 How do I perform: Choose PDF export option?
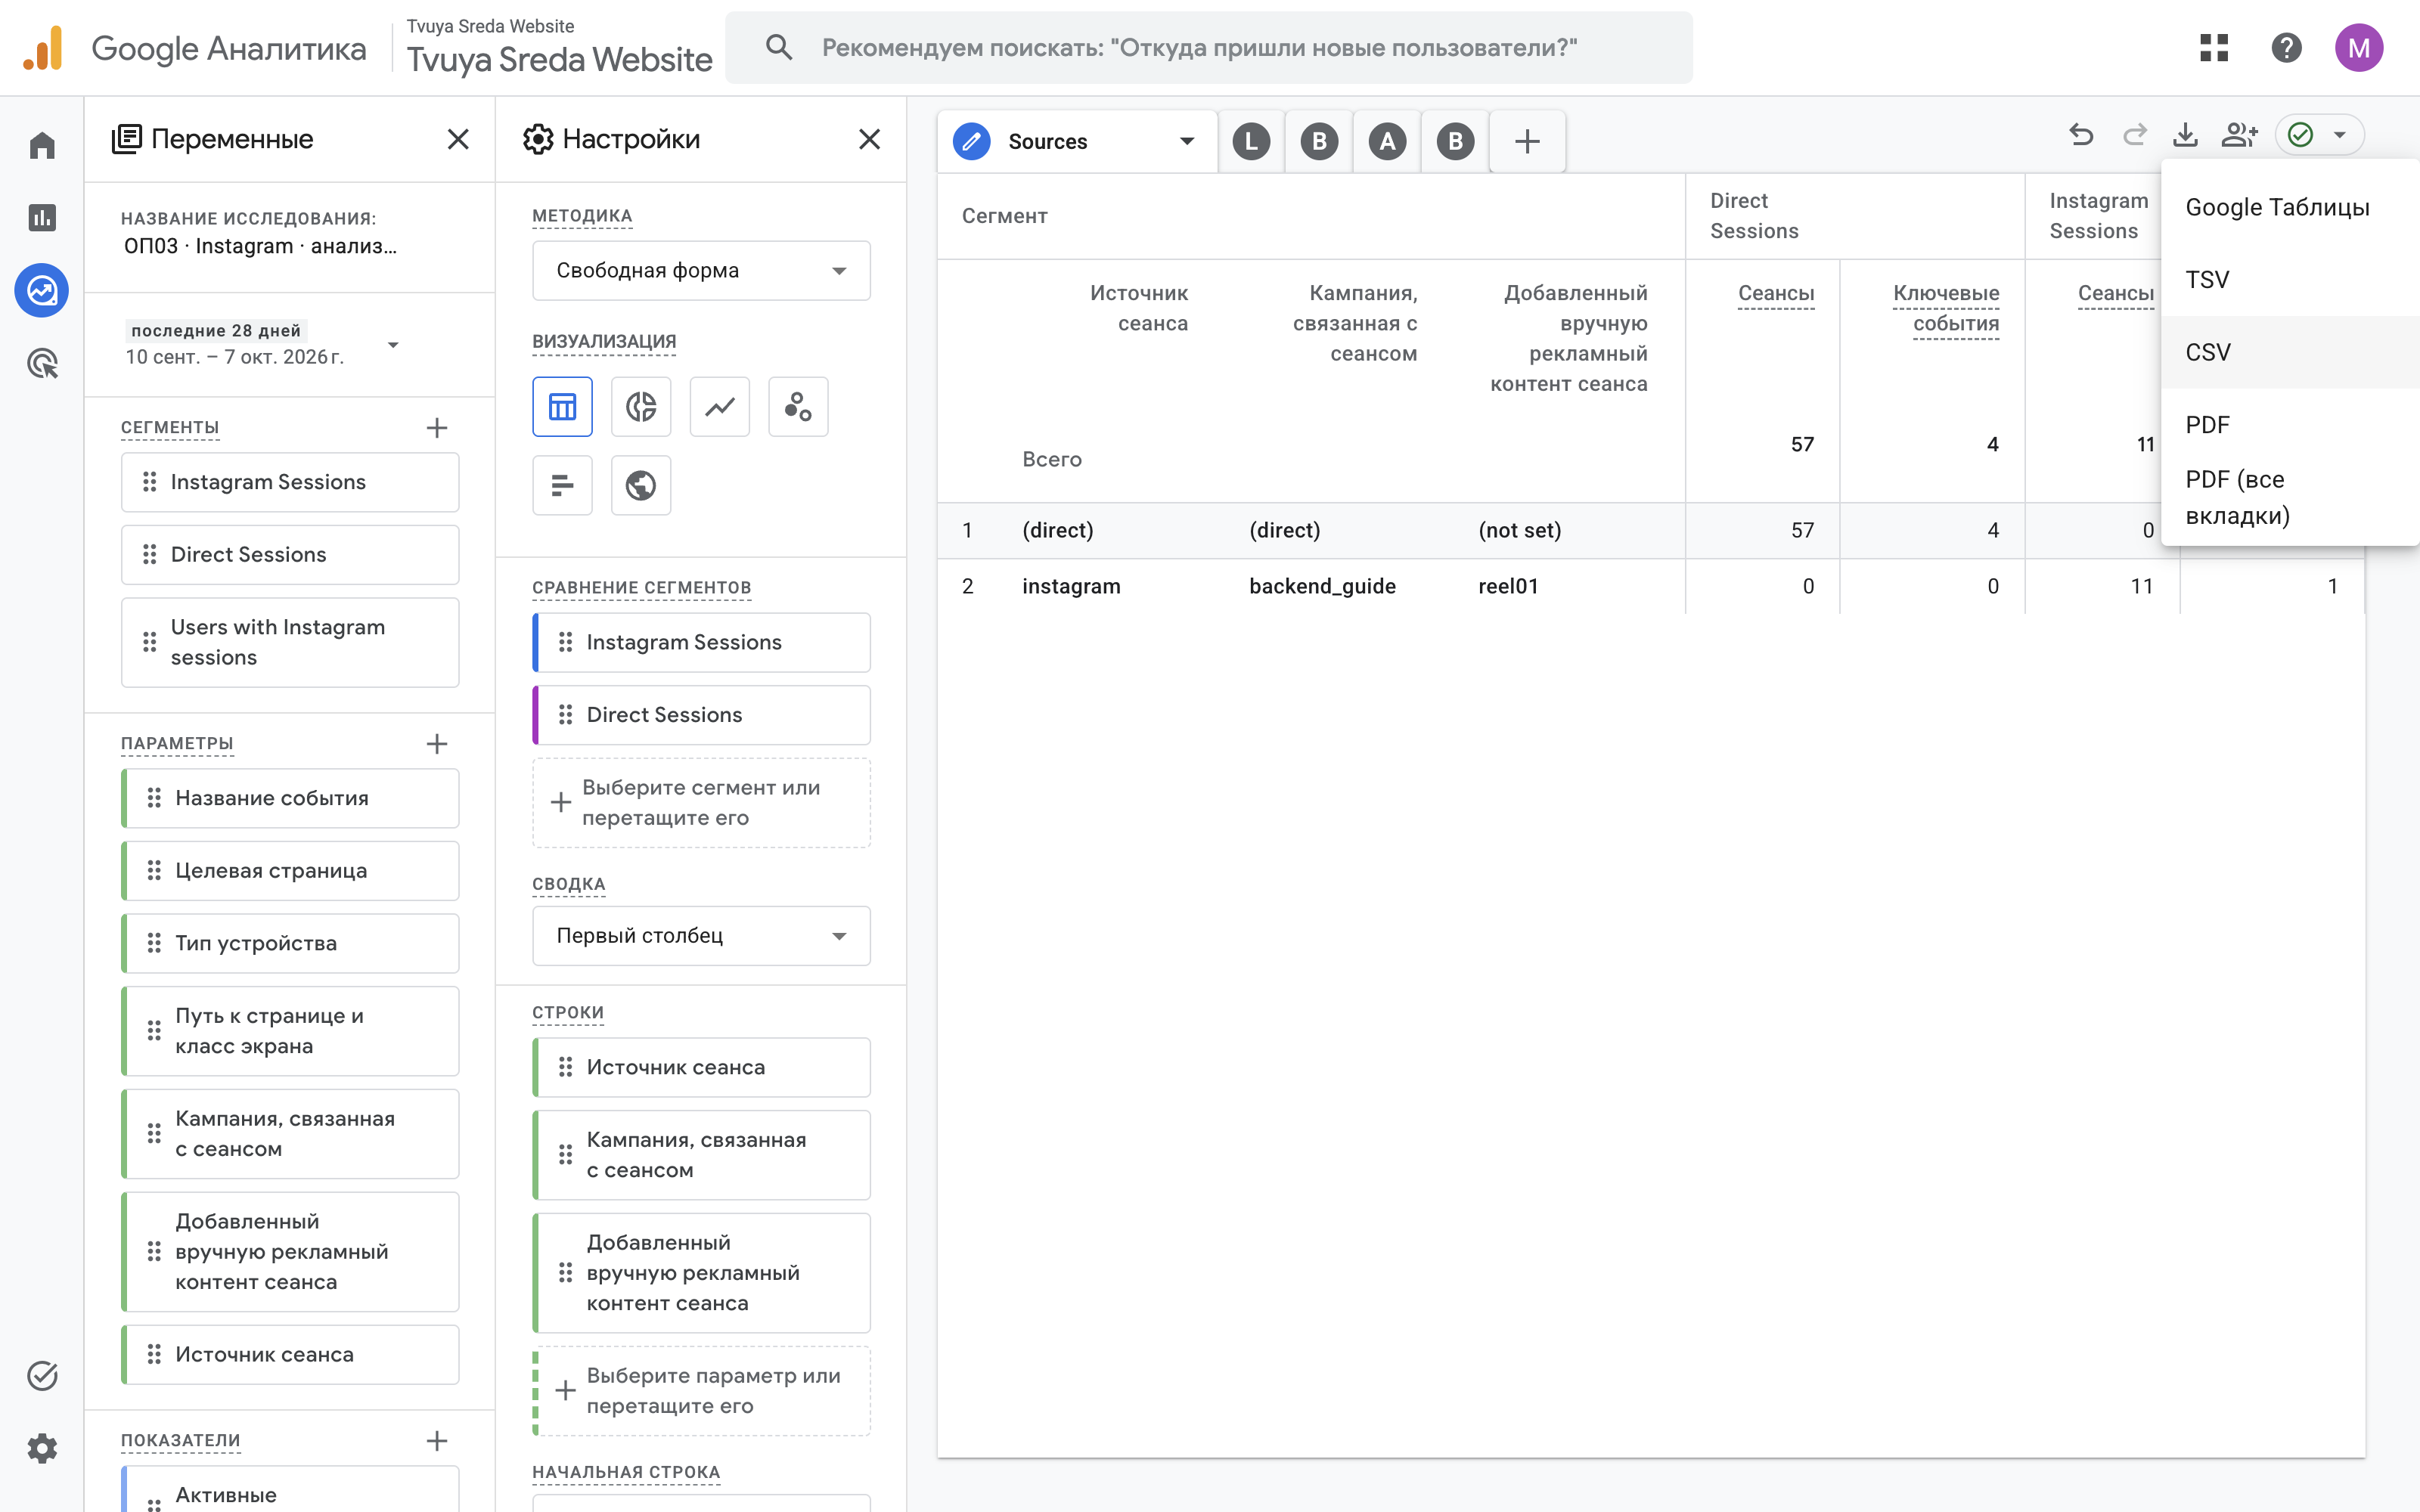pyautogui.click(x=2290, y=425)
